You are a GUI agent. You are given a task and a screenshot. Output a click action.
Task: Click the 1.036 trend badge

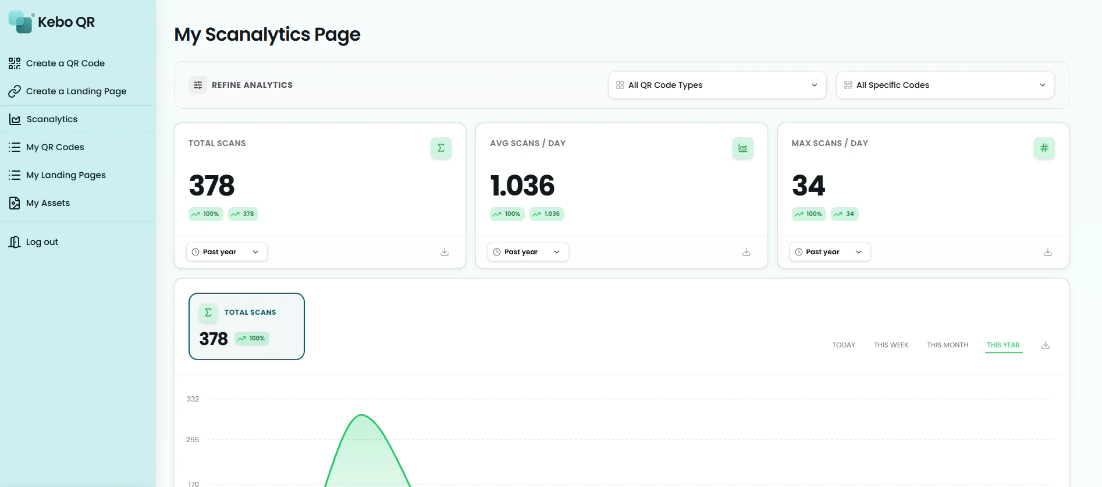547,214
